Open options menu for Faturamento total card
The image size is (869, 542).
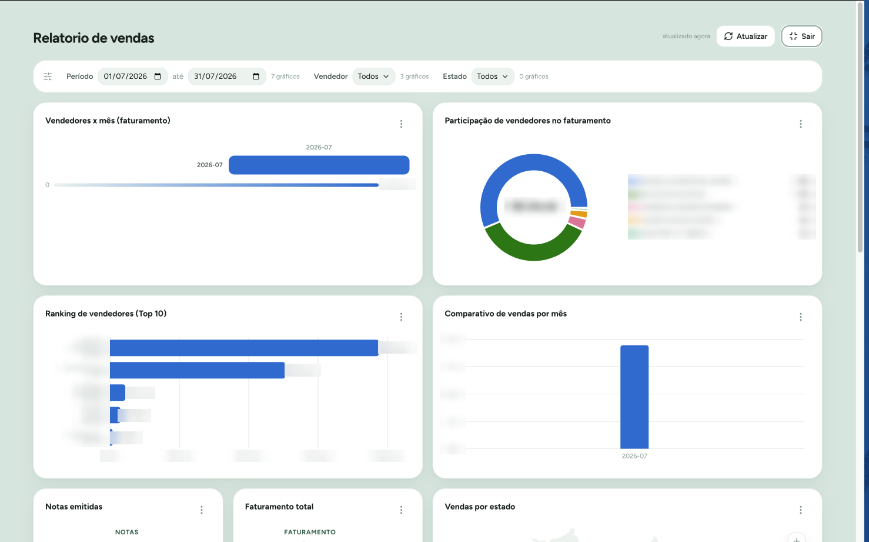[x=401, y=510]
